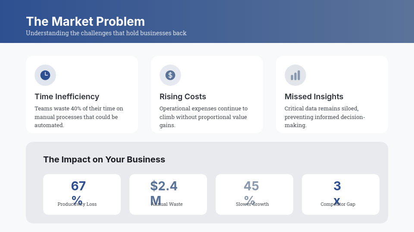Select "The Impact on Your Business" heading
The width and height of the screenshot is (414, 232).
tap(104, 159)
